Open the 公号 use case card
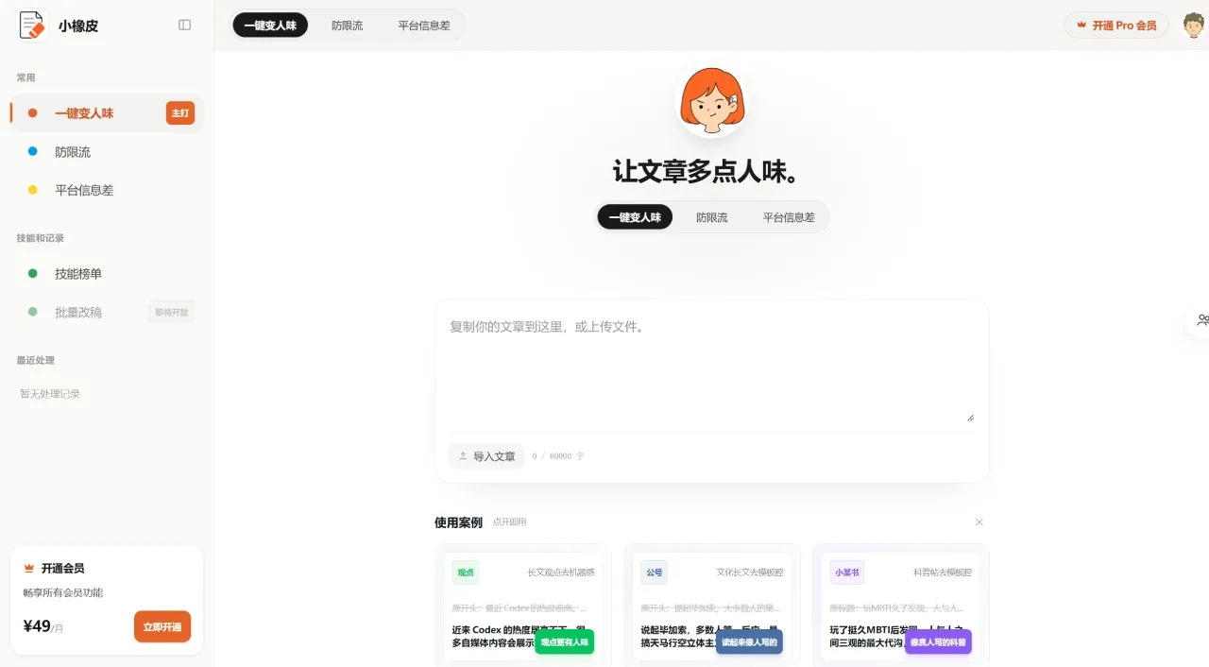The image size is (1209, 667). (x=712, y=605)
